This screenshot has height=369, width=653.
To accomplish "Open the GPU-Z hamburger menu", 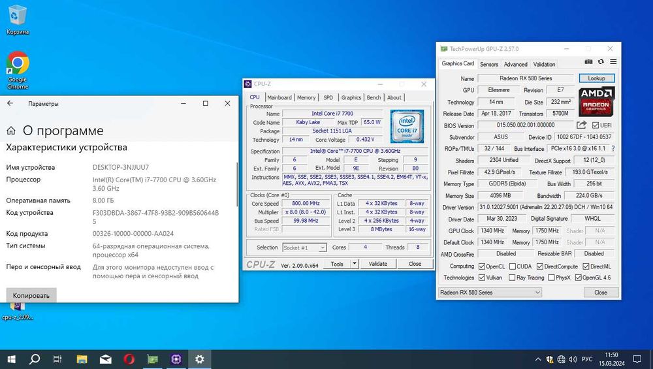I will [613, 63].
